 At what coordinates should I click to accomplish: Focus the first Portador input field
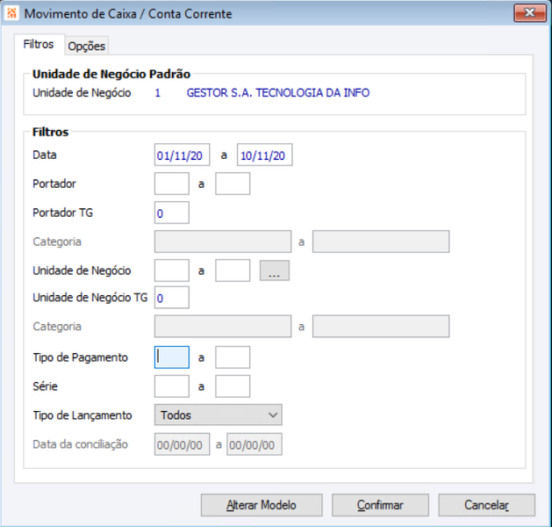point(172,184)
